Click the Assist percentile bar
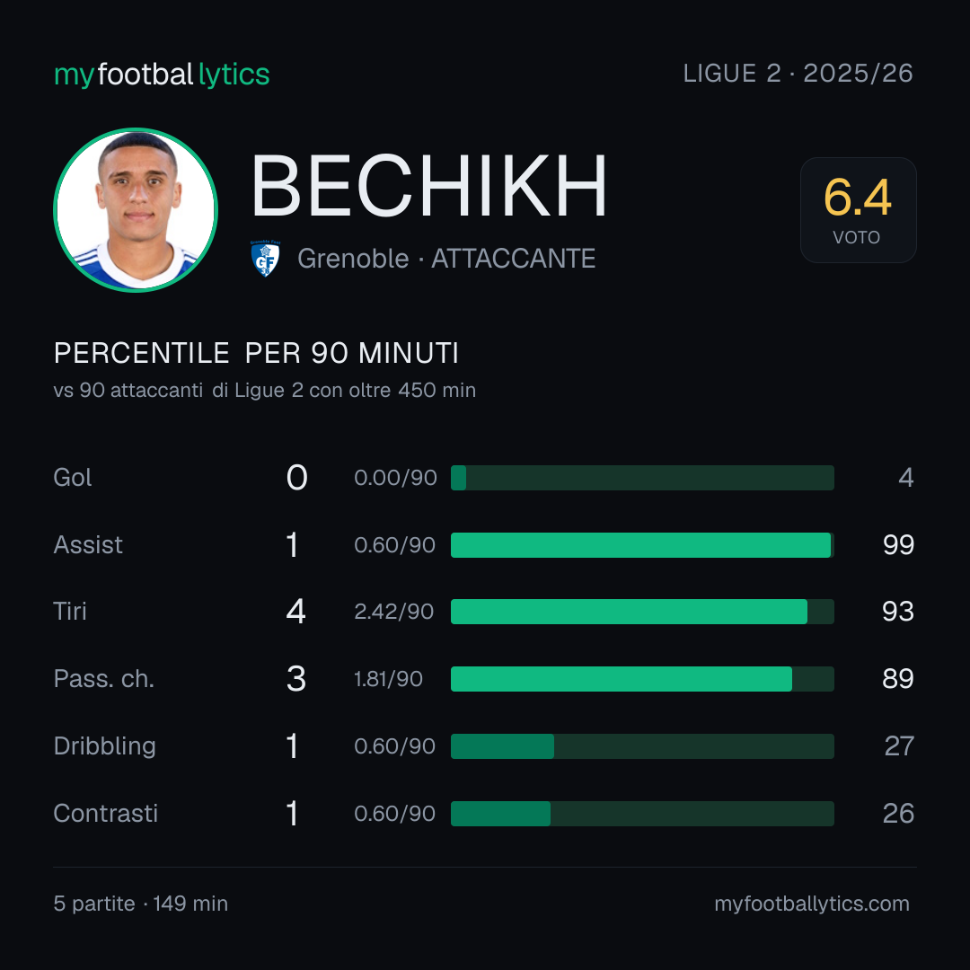 point(642,545)
